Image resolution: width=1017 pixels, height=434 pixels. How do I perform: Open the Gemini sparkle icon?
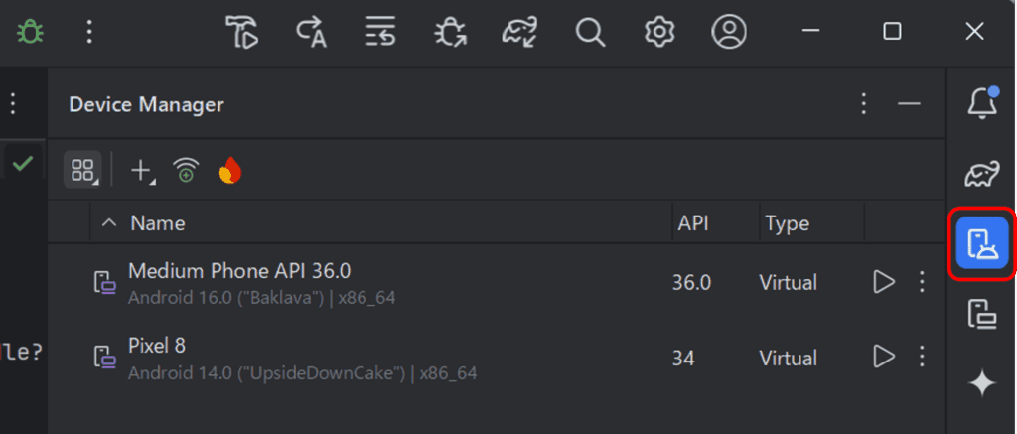[982, 384]
